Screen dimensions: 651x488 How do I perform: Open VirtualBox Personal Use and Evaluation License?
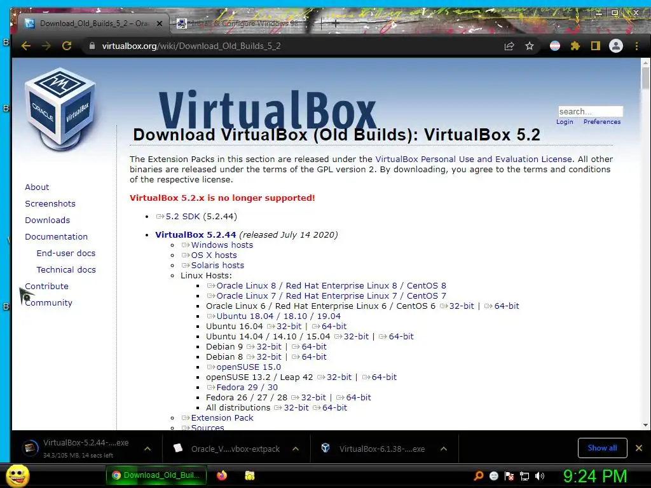coord(474,159)
